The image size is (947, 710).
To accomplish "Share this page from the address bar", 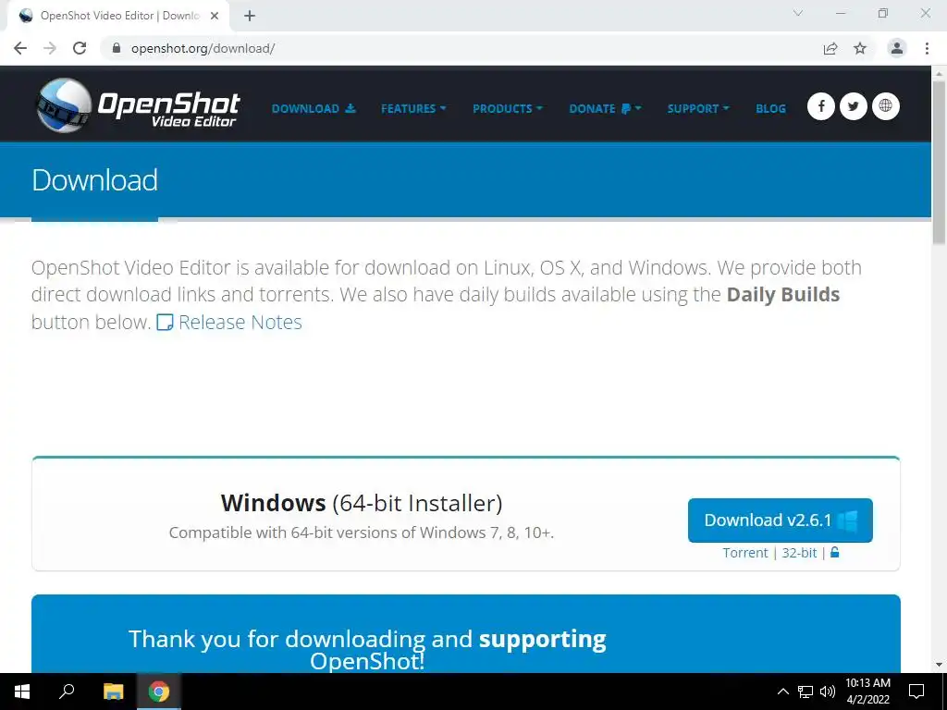I will (x=830, y=48).
